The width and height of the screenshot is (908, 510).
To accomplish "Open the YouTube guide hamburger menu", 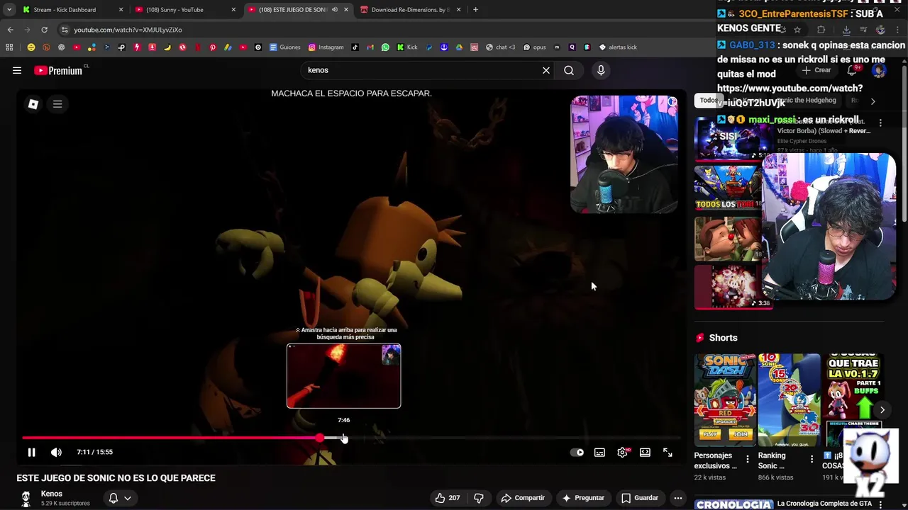I will tap(17, 70).
